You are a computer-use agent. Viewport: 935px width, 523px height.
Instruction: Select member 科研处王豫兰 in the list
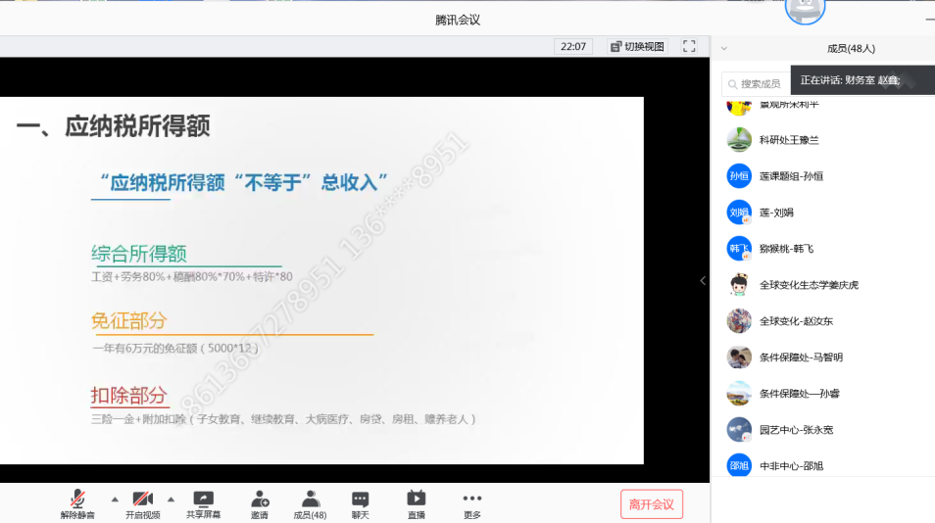click(788, 140)
